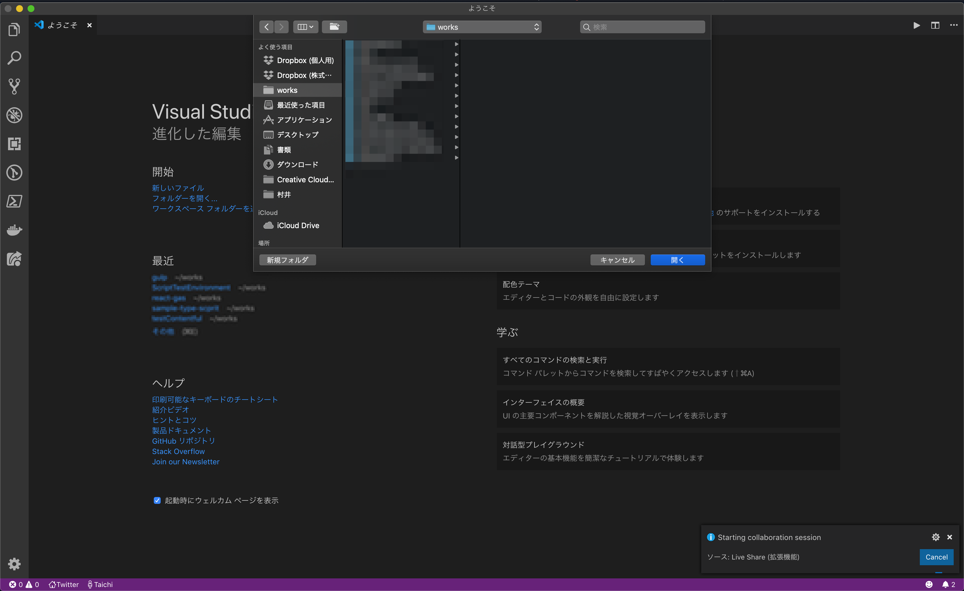Open the GitHub リポジトリ link

tap(184, 441)
